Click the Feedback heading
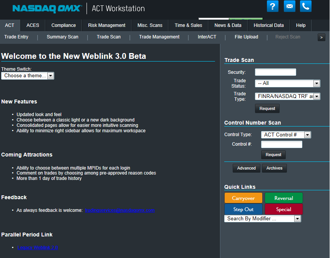Screen dimensions: 330x258 point(14,197)
